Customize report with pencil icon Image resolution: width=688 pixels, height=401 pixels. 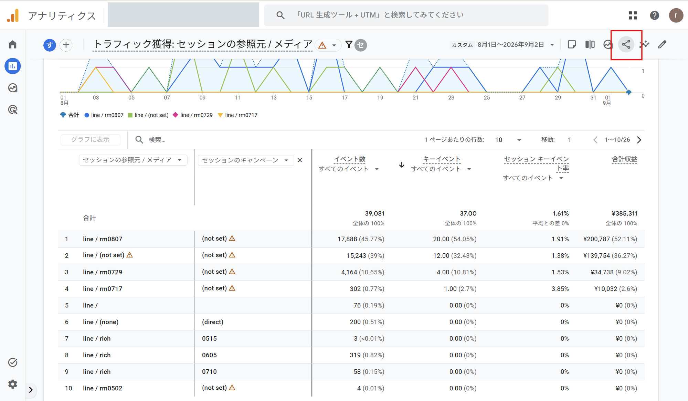click(662, 44)
